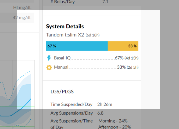Click the Manual mode gear icon
This screenshot has height=129, width=179.
[49, 67]
